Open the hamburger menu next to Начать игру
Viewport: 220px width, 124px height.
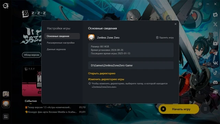pyautogui.click(x=205, y=109)
